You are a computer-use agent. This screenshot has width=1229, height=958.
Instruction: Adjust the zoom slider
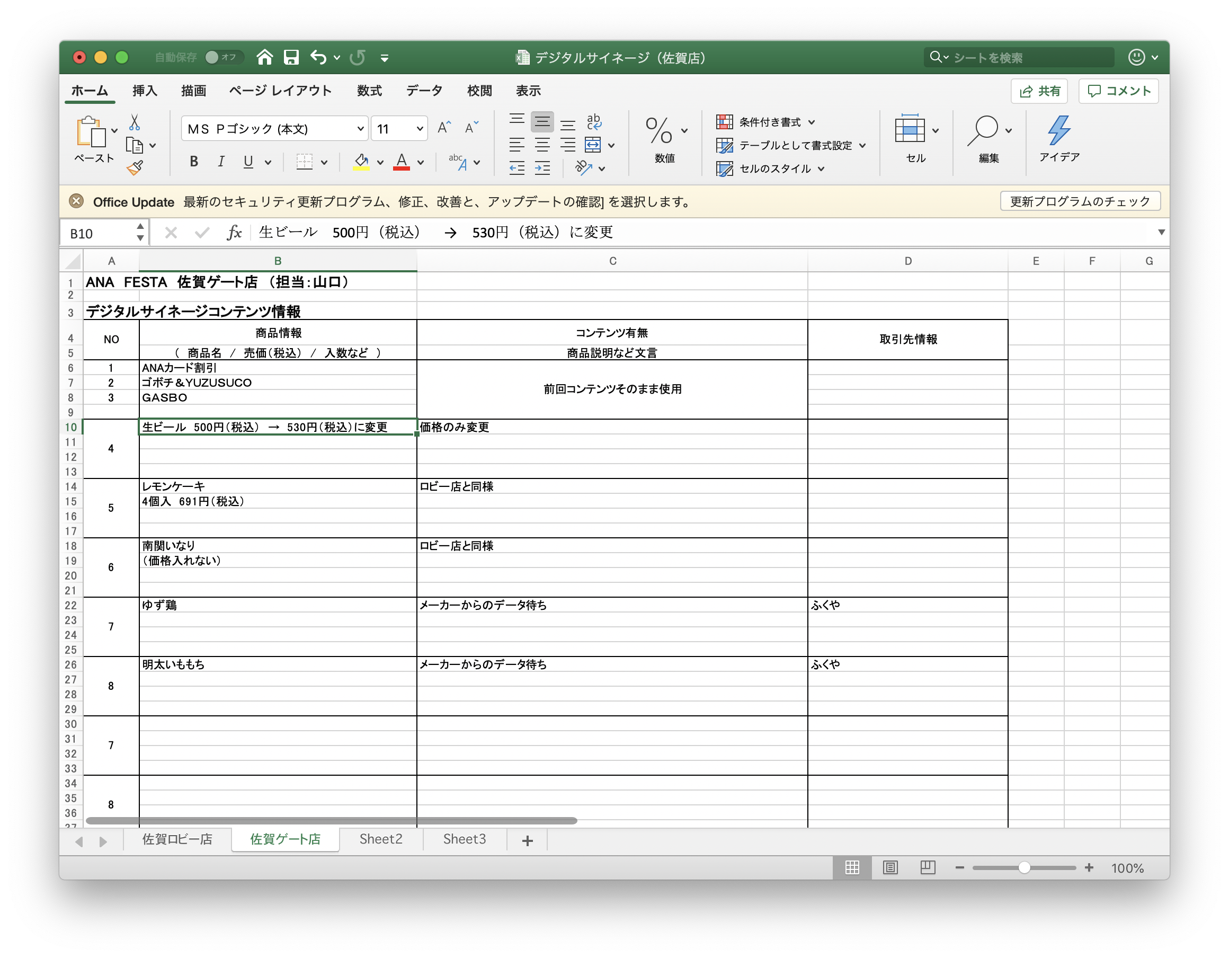1024,867
